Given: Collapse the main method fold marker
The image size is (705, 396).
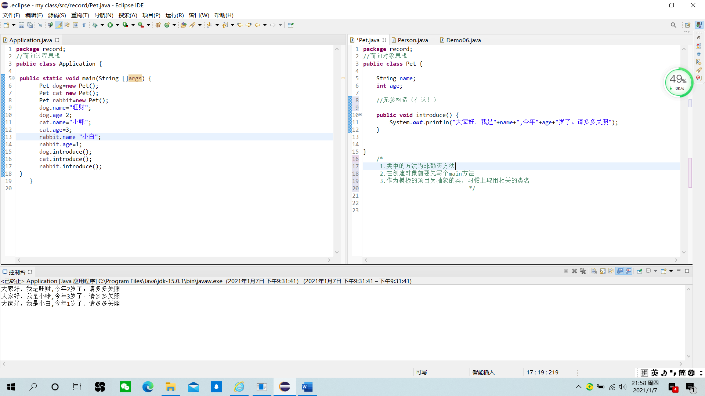Looking at the screenshot, I should [x=13, y=78].
